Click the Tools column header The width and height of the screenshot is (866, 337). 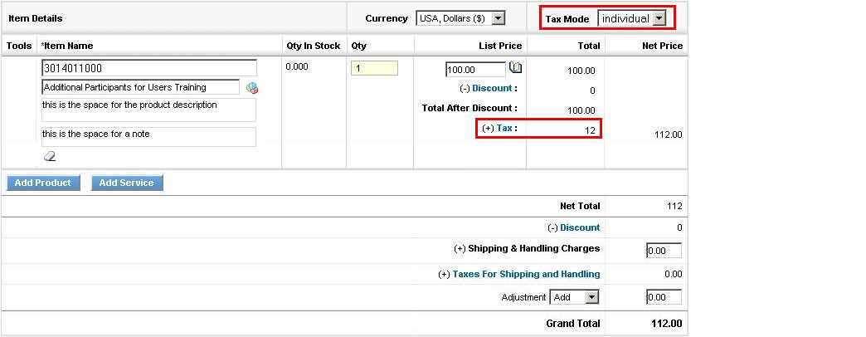tap(19, 46)
